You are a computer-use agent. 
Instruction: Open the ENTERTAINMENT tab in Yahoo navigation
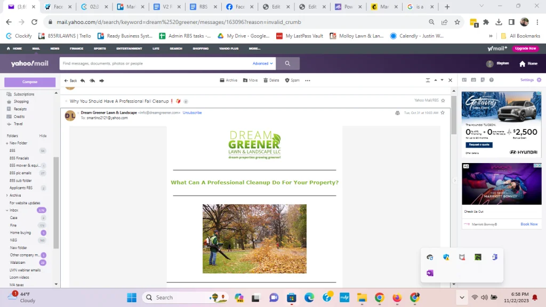click(x=129, y=49)
